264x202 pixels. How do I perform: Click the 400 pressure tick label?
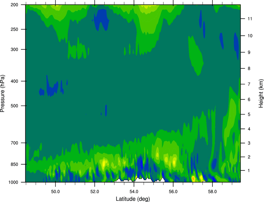tap(15, 81)
